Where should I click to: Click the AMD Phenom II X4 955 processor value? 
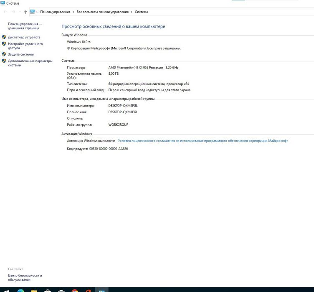143,68
